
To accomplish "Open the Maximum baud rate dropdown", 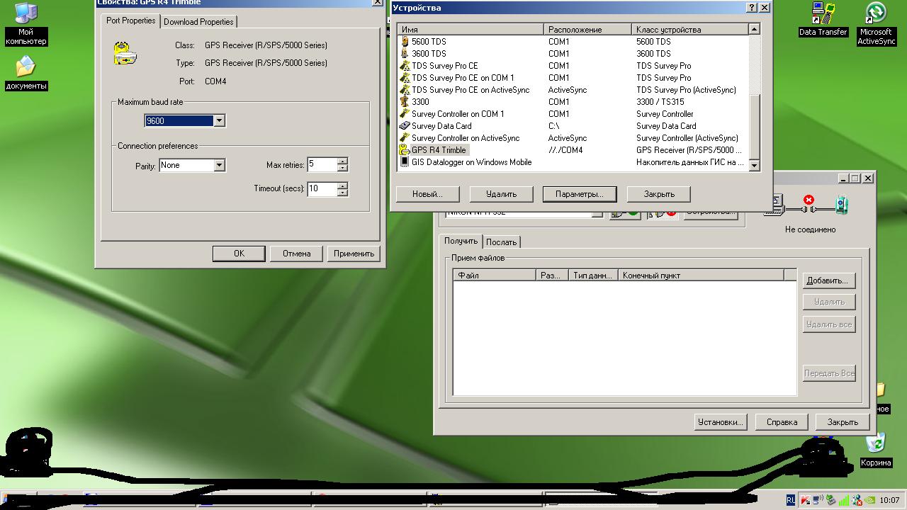I will (219, 120).
